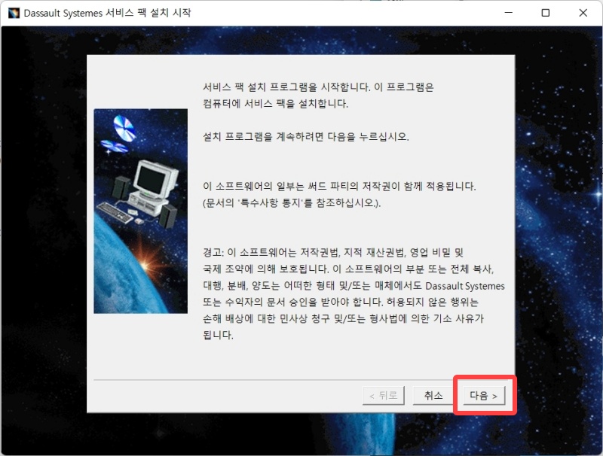Click the line starting with '손해 배상에 대한 민사상 청구'

343,318
